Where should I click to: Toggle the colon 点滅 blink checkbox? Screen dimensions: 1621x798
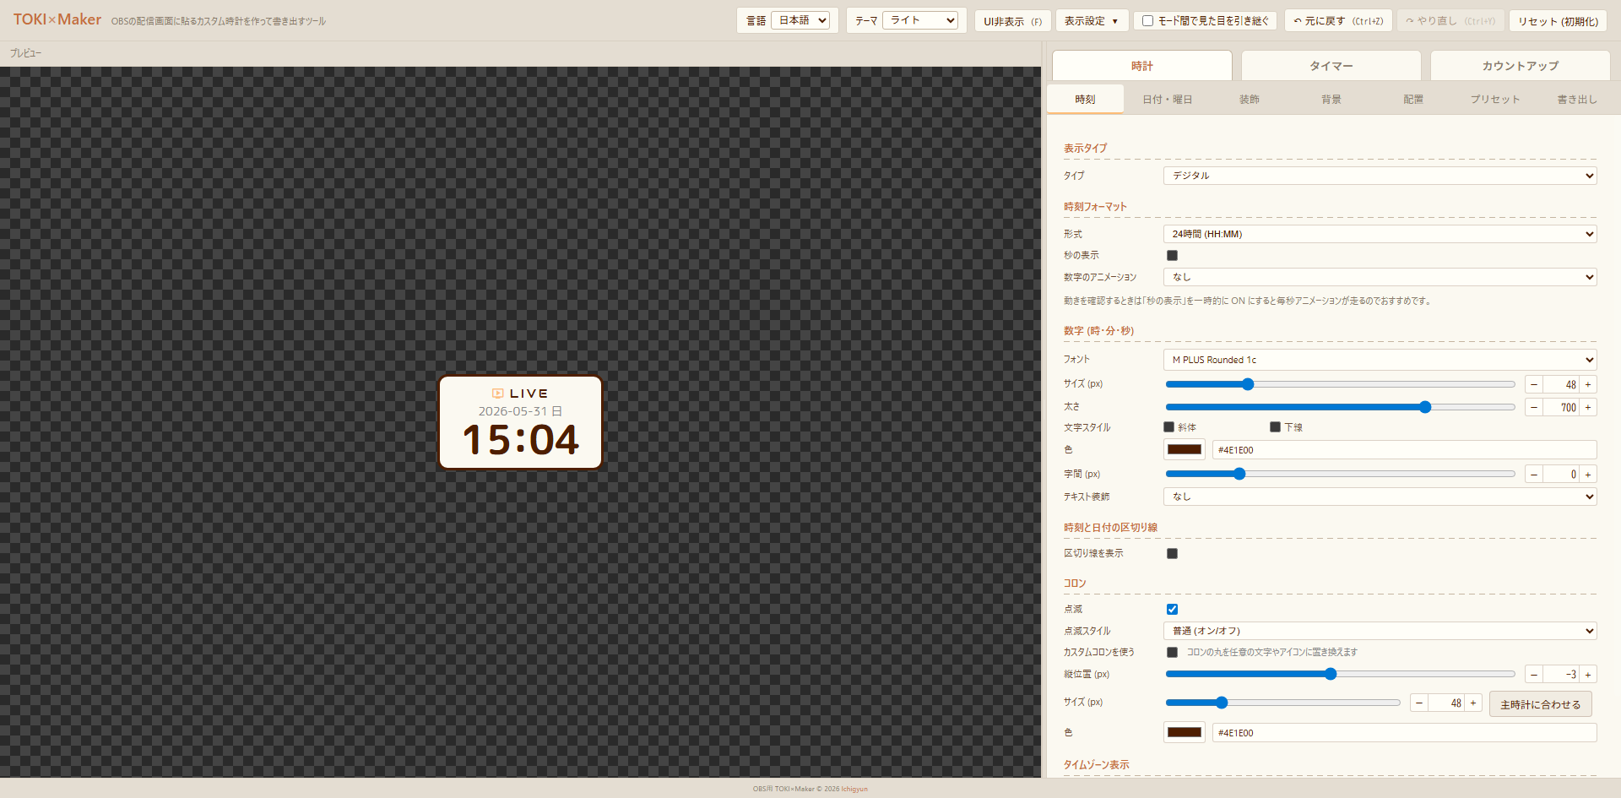click(x=1172, y=609)
